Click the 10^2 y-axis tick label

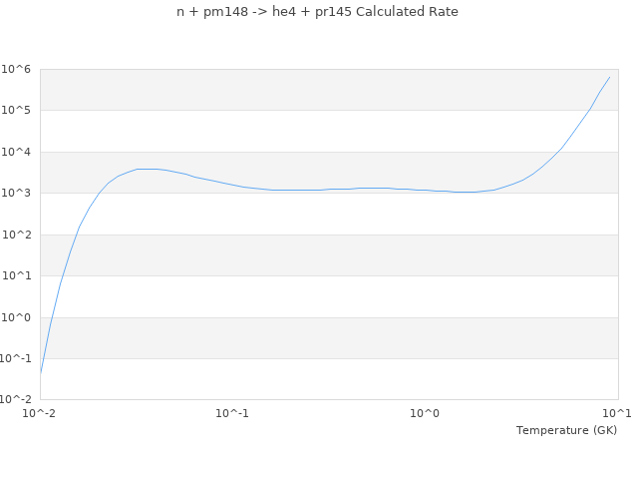(x=16, y=235)
